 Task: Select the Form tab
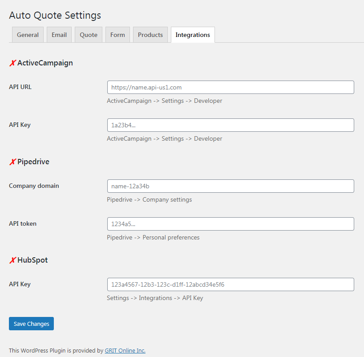(117, 35)
